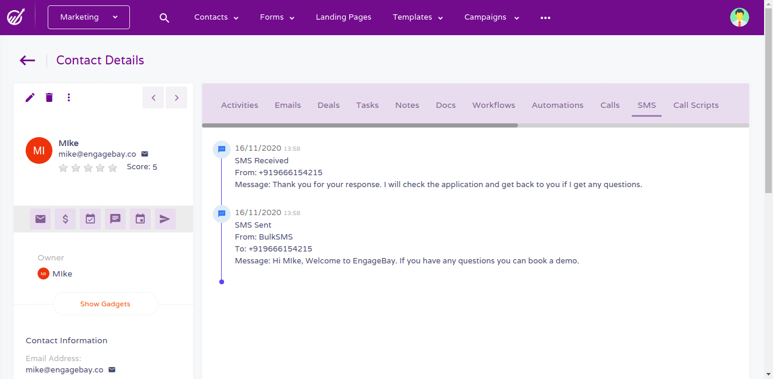Click mike@engagebay.co in contact header
The height and width of the screenshot is (379, 773).
coord(97,154)
